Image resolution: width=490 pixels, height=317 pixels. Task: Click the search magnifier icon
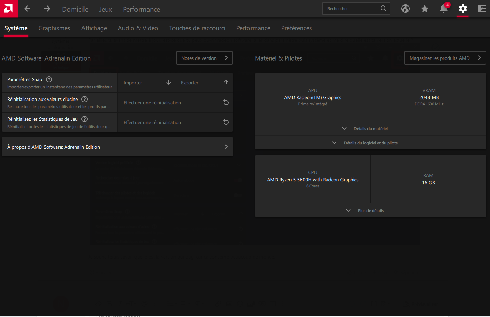(x=384, y=9)
